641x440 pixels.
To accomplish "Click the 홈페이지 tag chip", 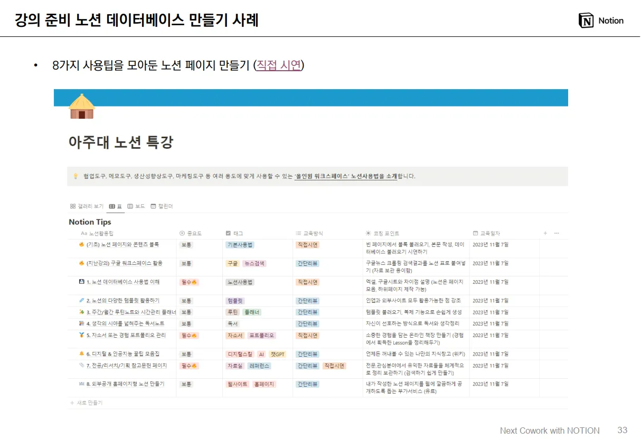I will (264, 385).
